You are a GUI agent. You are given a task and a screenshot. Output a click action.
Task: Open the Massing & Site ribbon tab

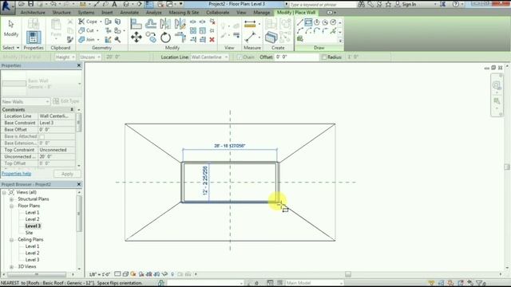(184, 13)
